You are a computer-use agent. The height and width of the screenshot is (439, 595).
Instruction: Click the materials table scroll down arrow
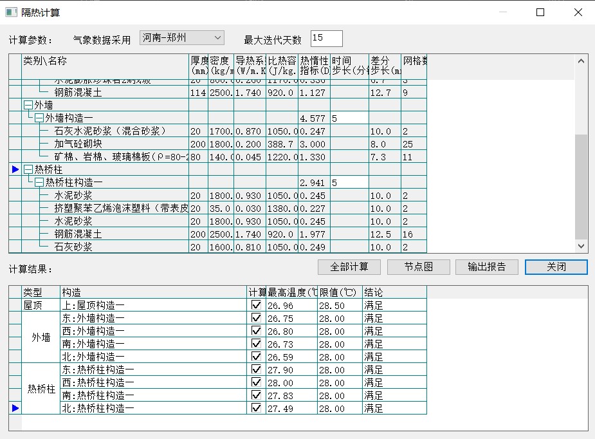[581, 246]
